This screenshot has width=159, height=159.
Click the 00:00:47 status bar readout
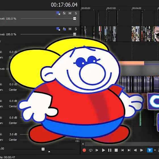click(10, 157)
